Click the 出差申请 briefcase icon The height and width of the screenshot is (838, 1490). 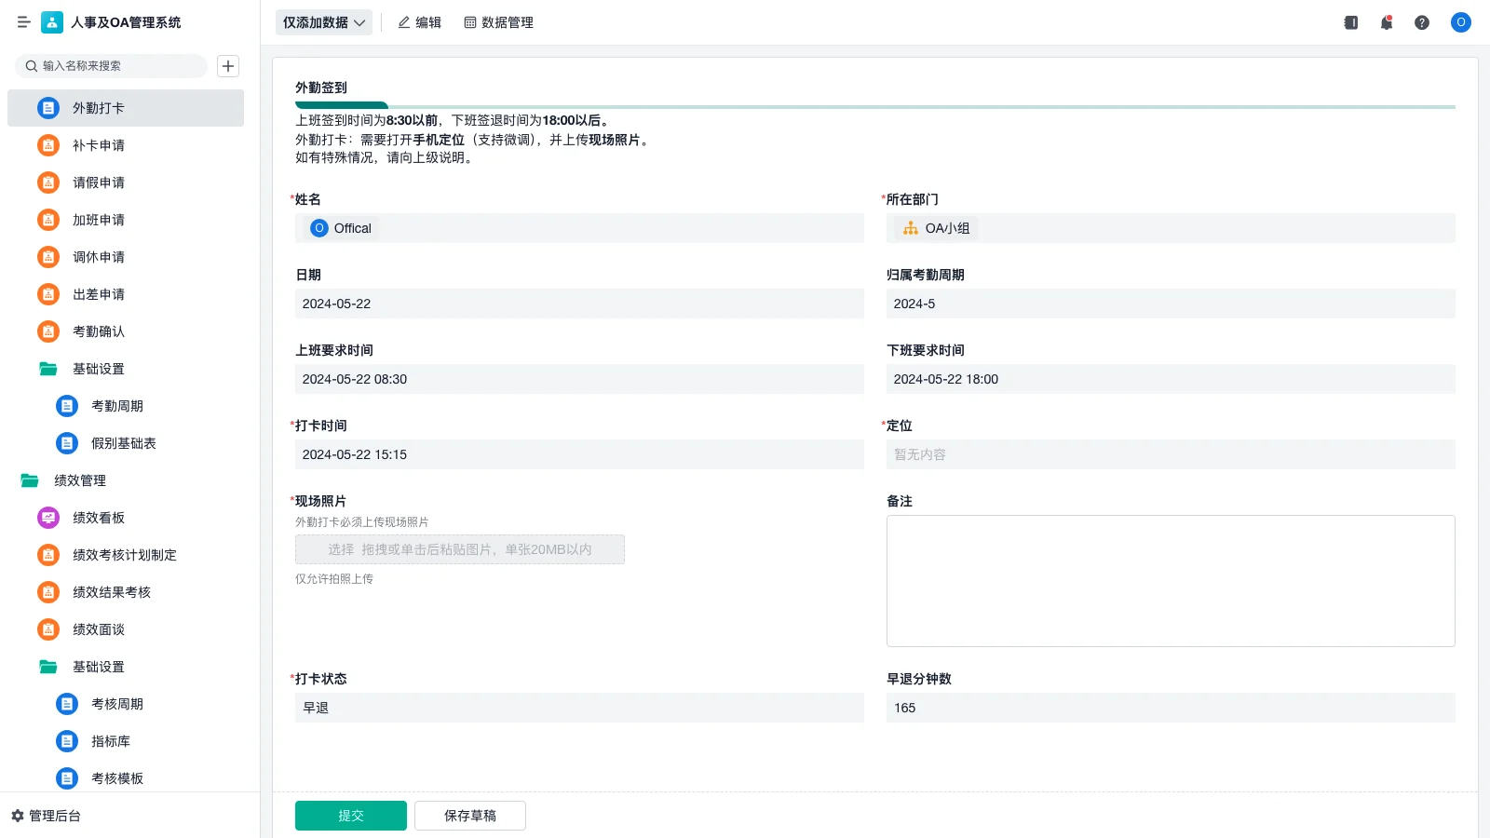[47, 294]
